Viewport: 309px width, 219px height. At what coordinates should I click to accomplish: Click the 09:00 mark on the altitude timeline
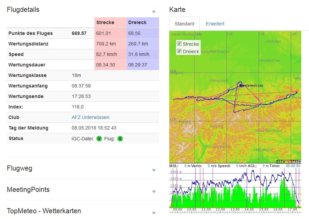point(177,210)
